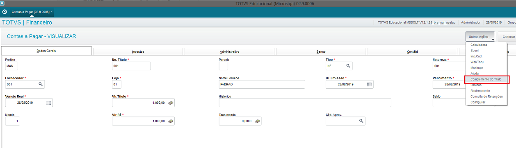Open Vencto Real calendar picker

48,103
